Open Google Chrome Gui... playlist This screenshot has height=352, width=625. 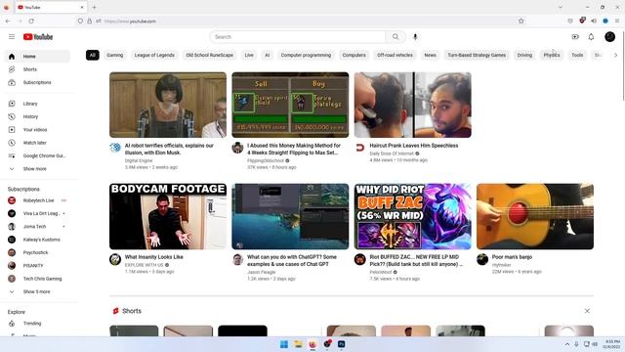click(37, 155)
